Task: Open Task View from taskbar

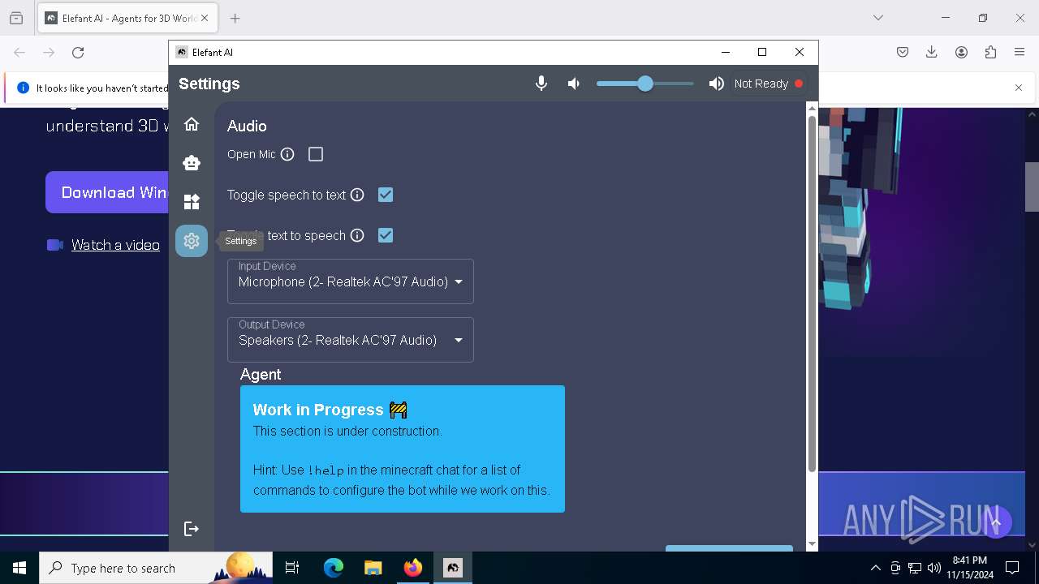Action: [x=293, y=568]
